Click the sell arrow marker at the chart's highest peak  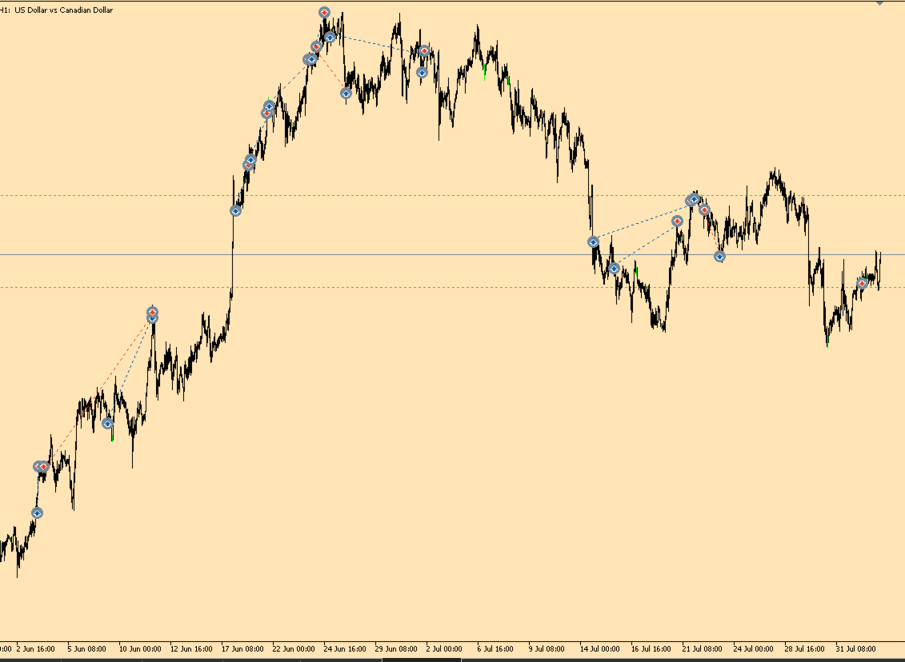324,12
